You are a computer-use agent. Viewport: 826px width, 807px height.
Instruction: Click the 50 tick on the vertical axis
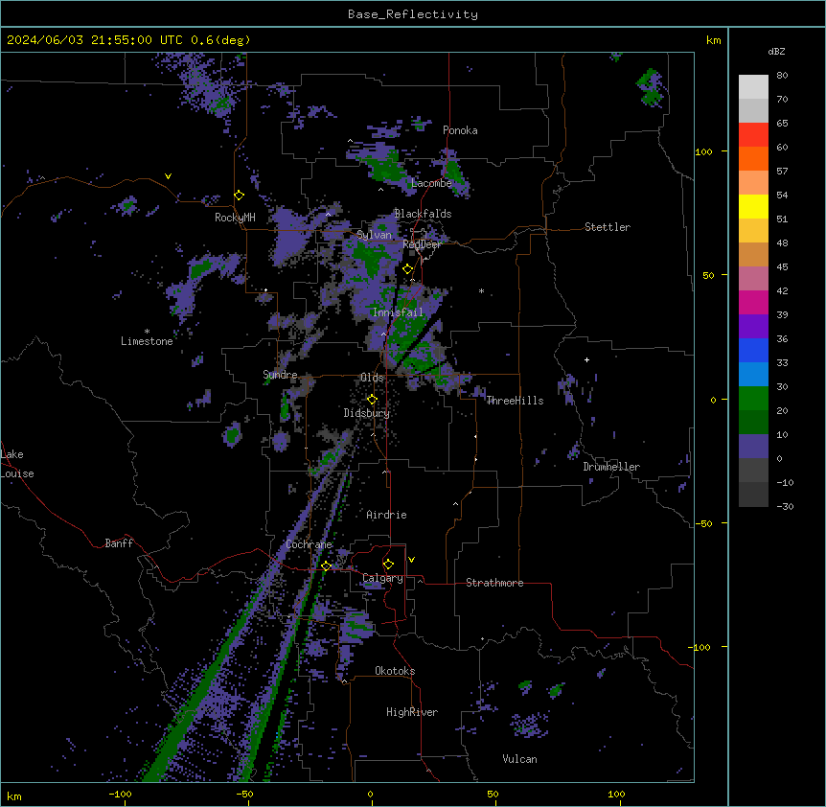(708, 275)
